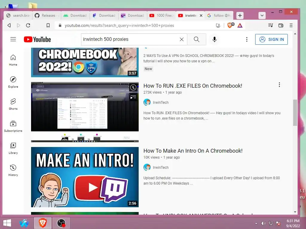Click Watch later clock on EXE files thumbnail
This screenshot has height=229, width=306.
click(133, 87)
